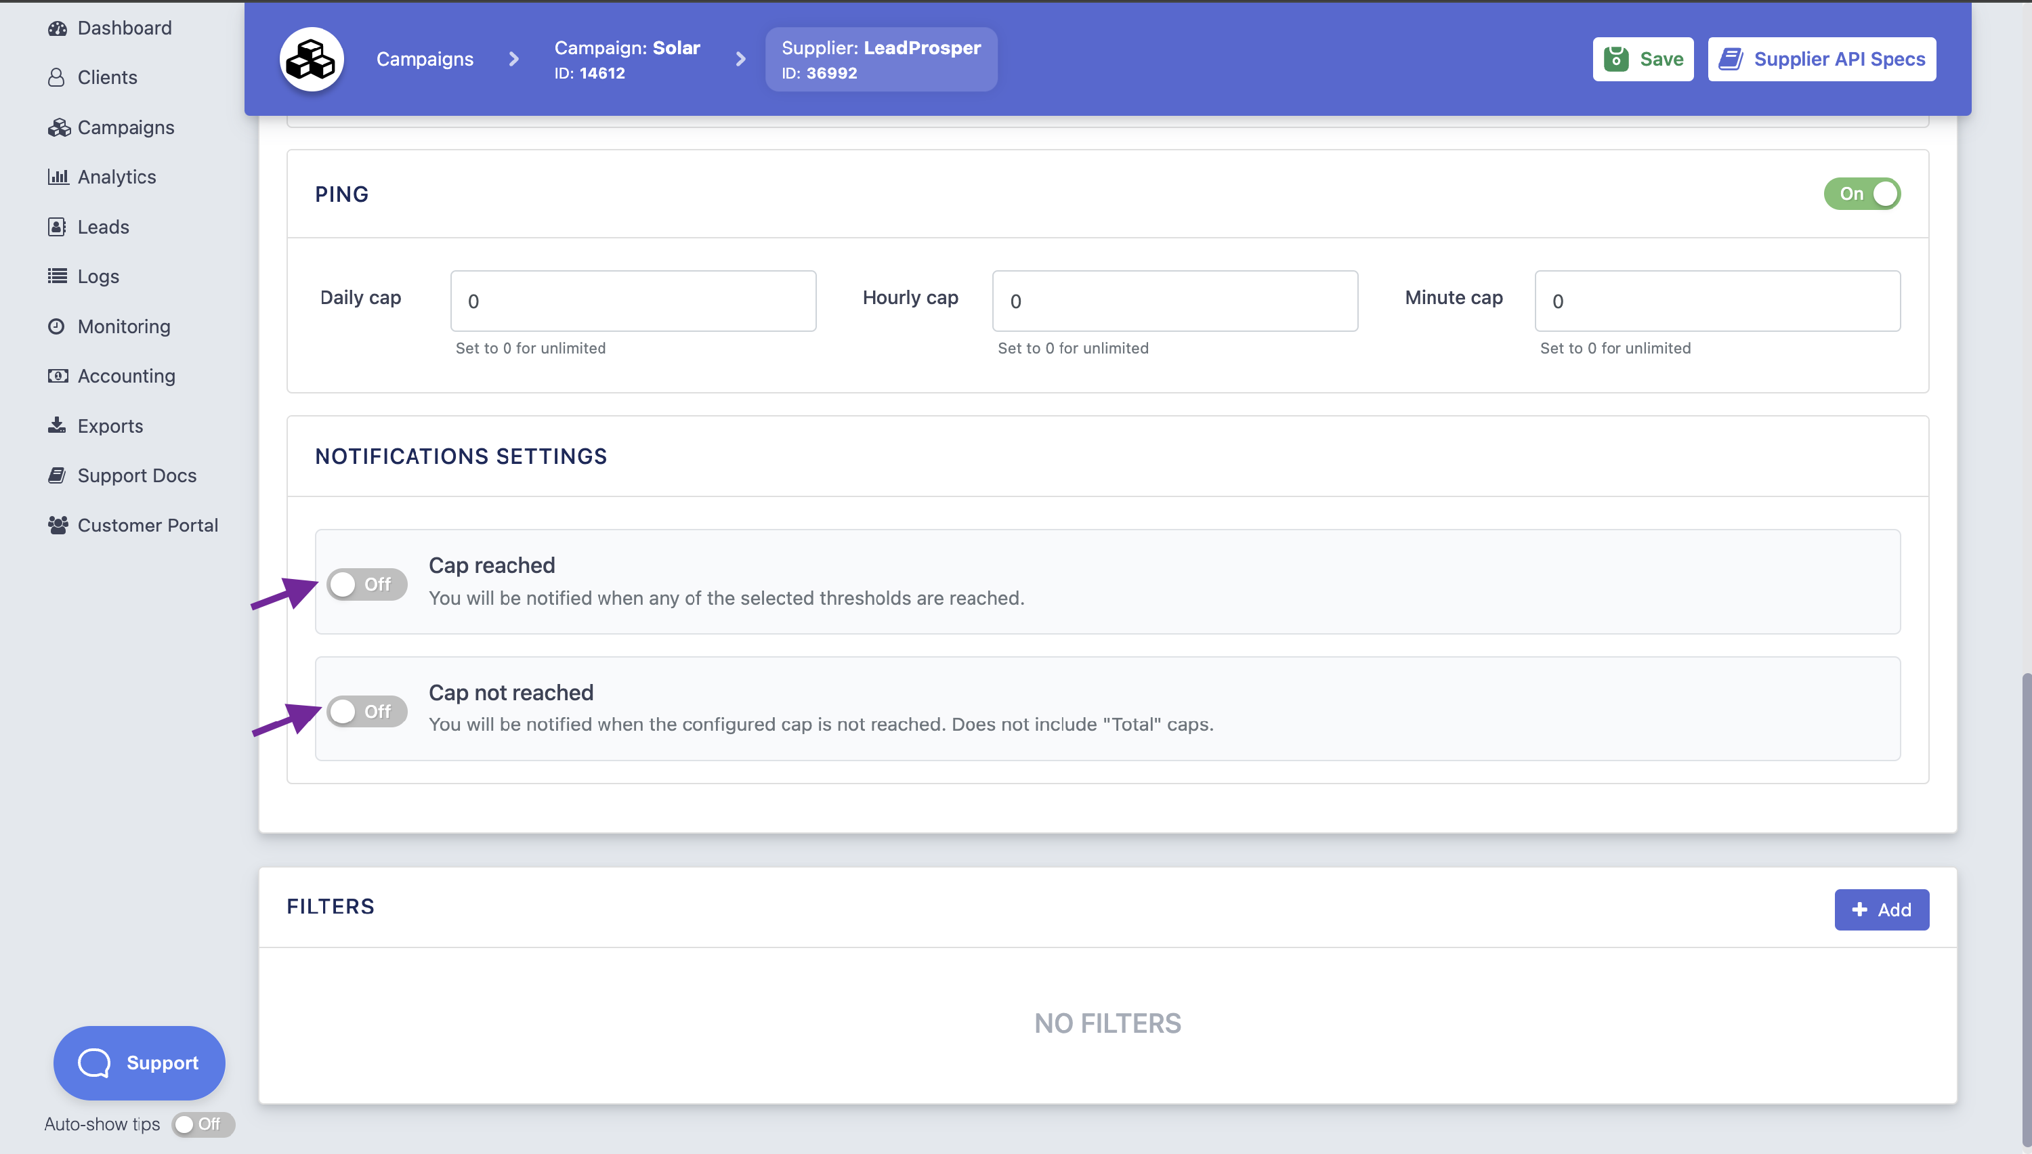
Task: Click the Logs list icon
Action: point(58,276)
